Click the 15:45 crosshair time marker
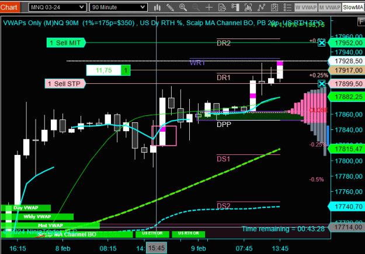The width and height of the screenshot is (365, 254). click(x=157, y=248)
